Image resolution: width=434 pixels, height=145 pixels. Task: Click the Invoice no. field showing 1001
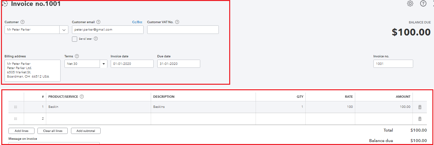click(393, 64)
